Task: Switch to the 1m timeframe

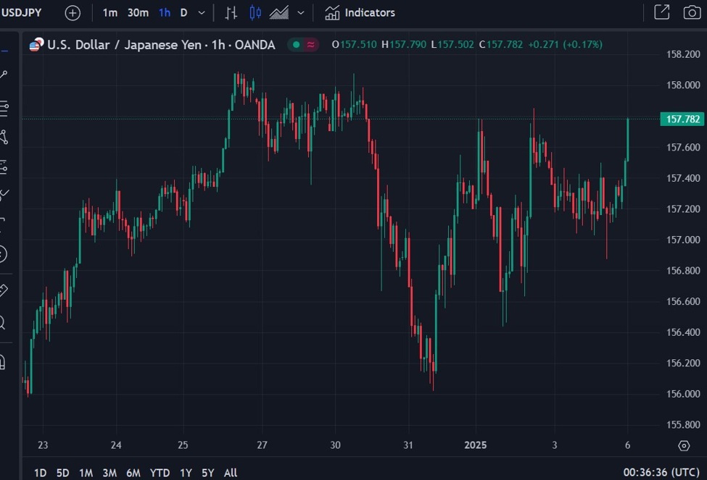Action: pyautogui.click(x=109, y=12)
